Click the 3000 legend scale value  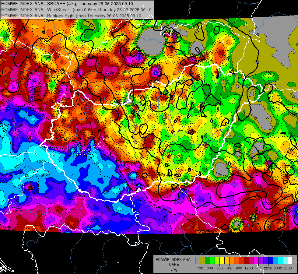278,268
